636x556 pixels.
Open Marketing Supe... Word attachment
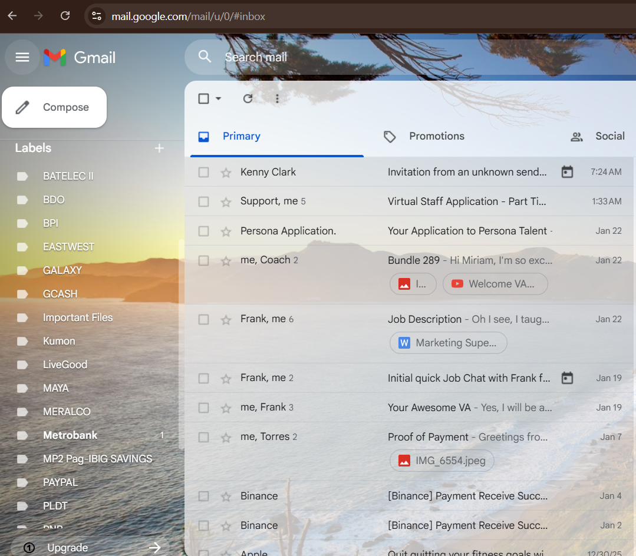[x=448, y=343]
